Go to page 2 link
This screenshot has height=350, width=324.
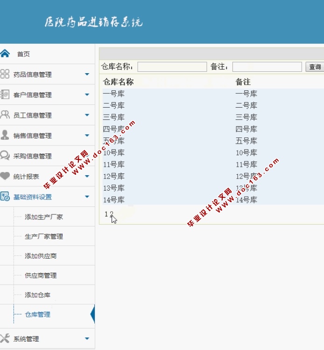(112, 214)
